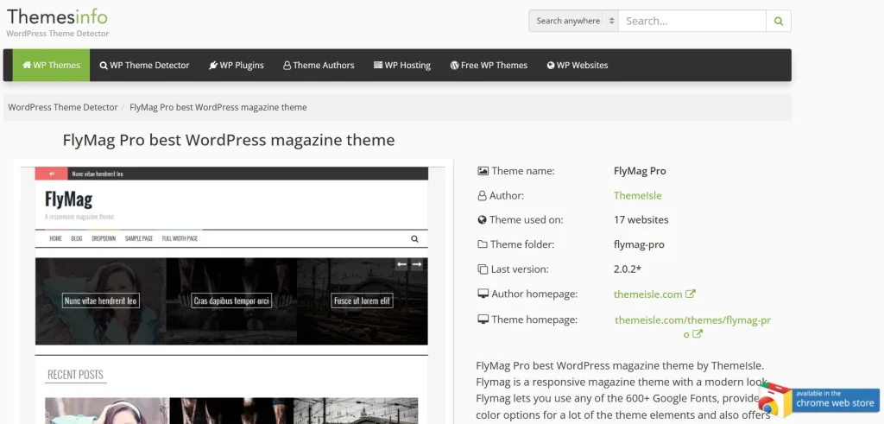Click the 'flymag-pro' folder value

(639, 244)
